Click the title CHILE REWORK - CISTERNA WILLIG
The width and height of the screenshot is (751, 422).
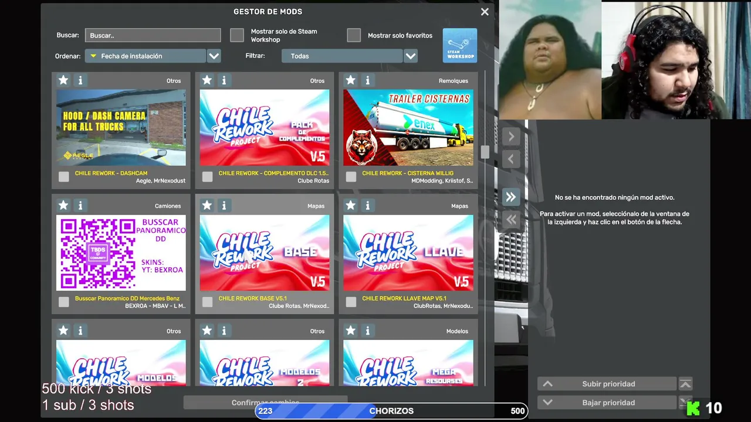pos(408,173)
